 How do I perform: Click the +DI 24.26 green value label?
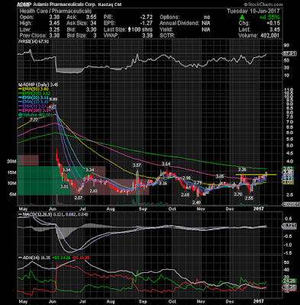60,258
